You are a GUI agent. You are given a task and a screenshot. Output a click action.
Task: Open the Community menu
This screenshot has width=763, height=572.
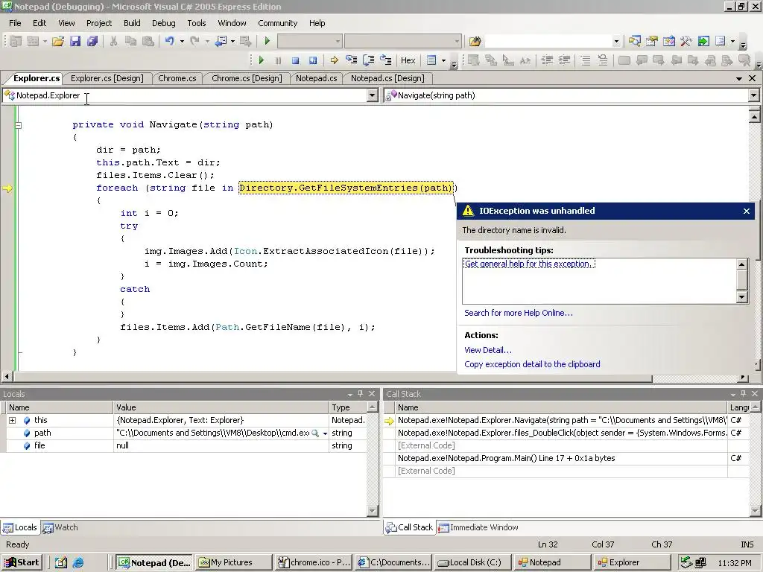coord(277,23)
